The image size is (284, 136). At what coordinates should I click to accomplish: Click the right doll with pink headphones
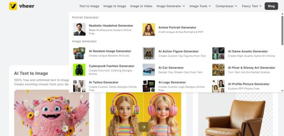point(163,114)
